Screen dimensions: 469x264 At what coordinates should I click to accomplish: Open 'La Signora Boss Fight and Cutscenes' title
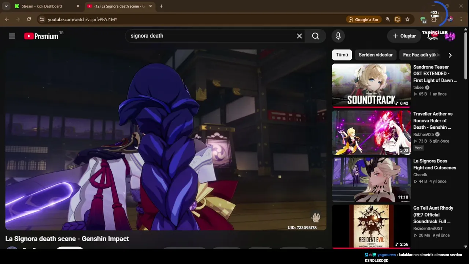[x=435, y=164]
